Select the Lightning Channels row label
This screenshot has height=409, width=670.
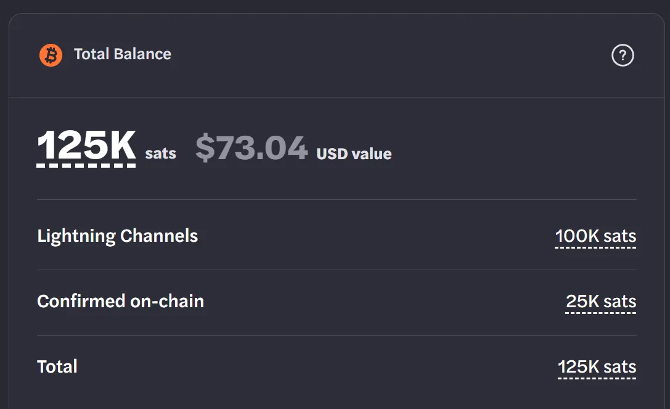[118, 236]
